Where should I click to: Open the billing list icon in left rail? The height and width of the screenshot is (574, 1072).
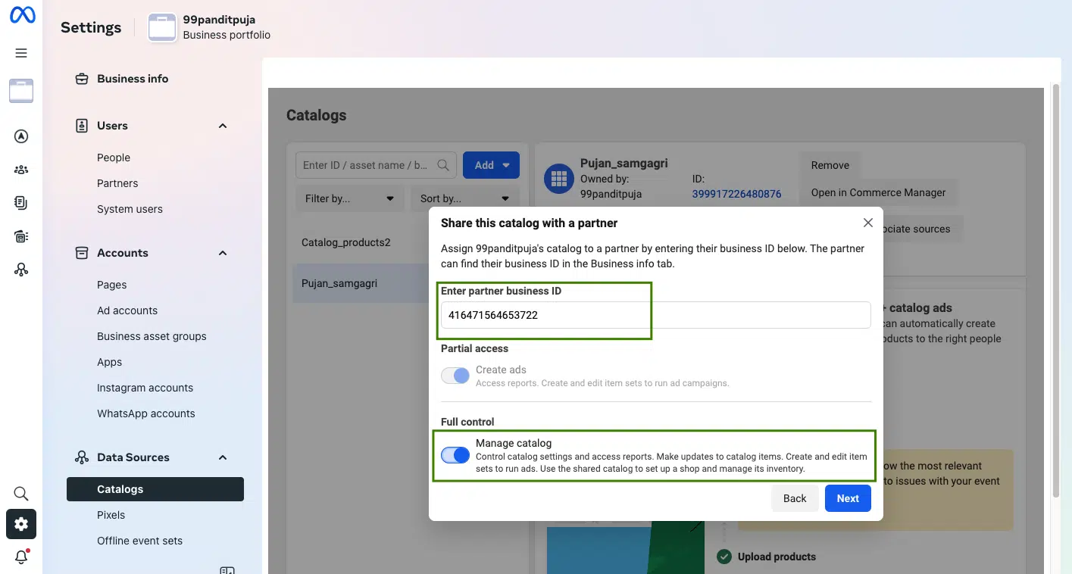(21, 236)
